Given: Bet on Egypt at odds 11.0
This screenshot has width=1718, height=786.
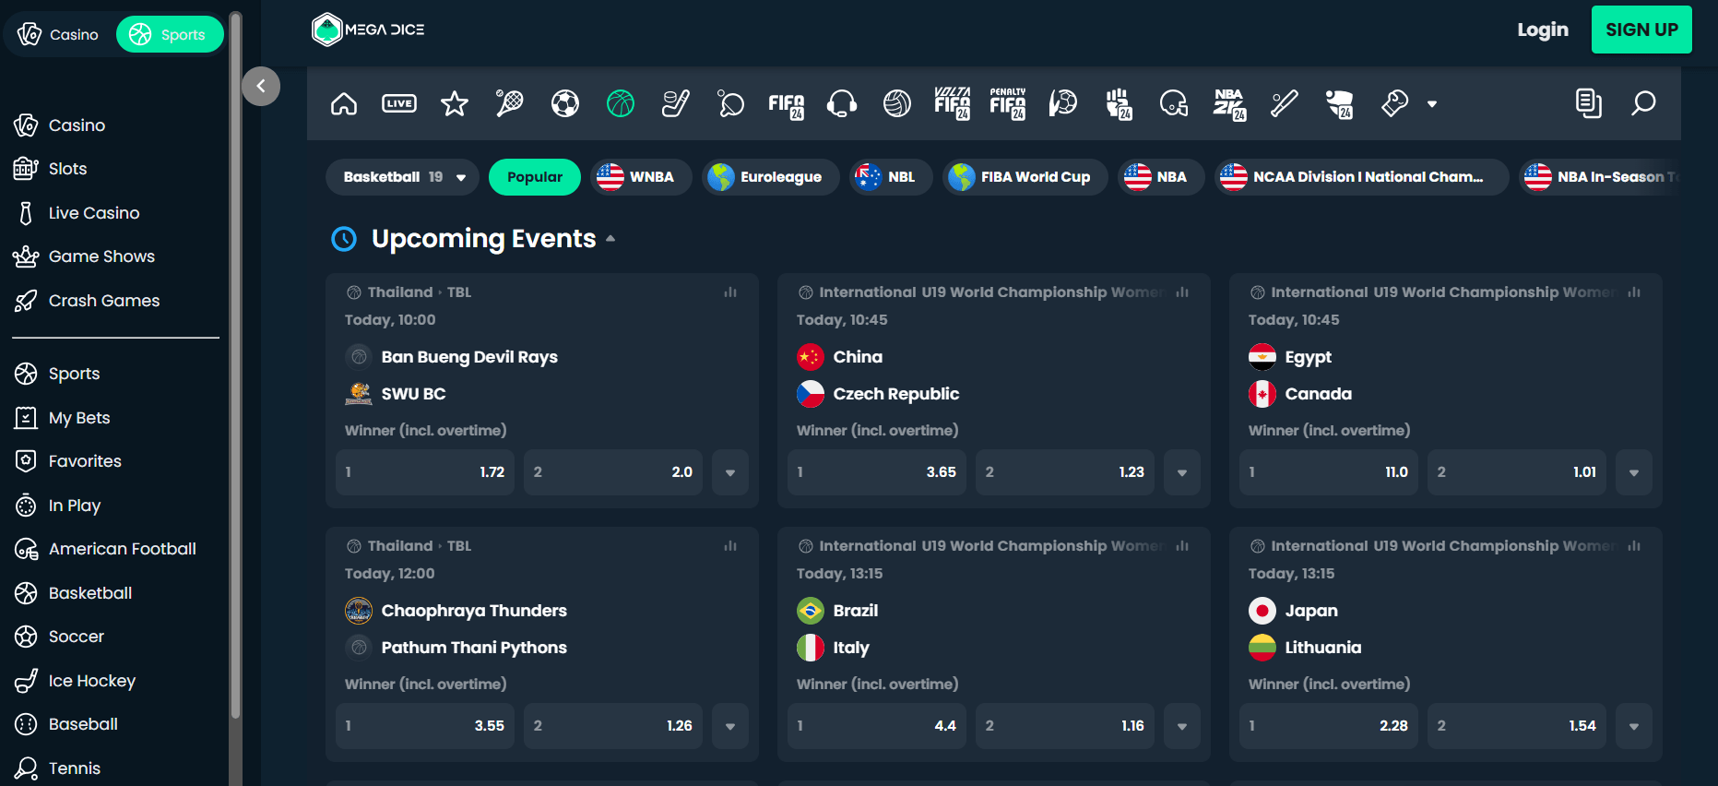Looking at the screenshot, I should [1329, 472].
